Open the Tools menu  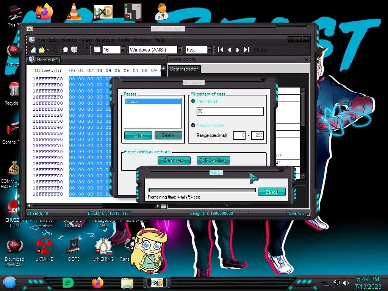pyautogui.click(x=124, y=40)
